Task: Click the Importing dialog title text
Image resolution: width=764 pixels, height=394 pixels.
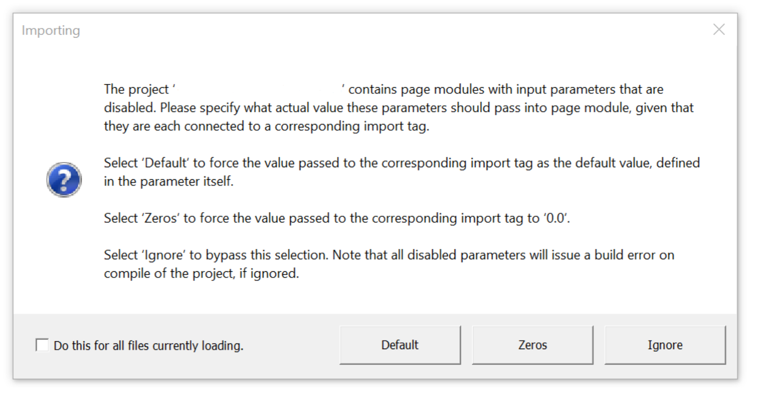Action: pyautogui.click(x=51, y=30)
